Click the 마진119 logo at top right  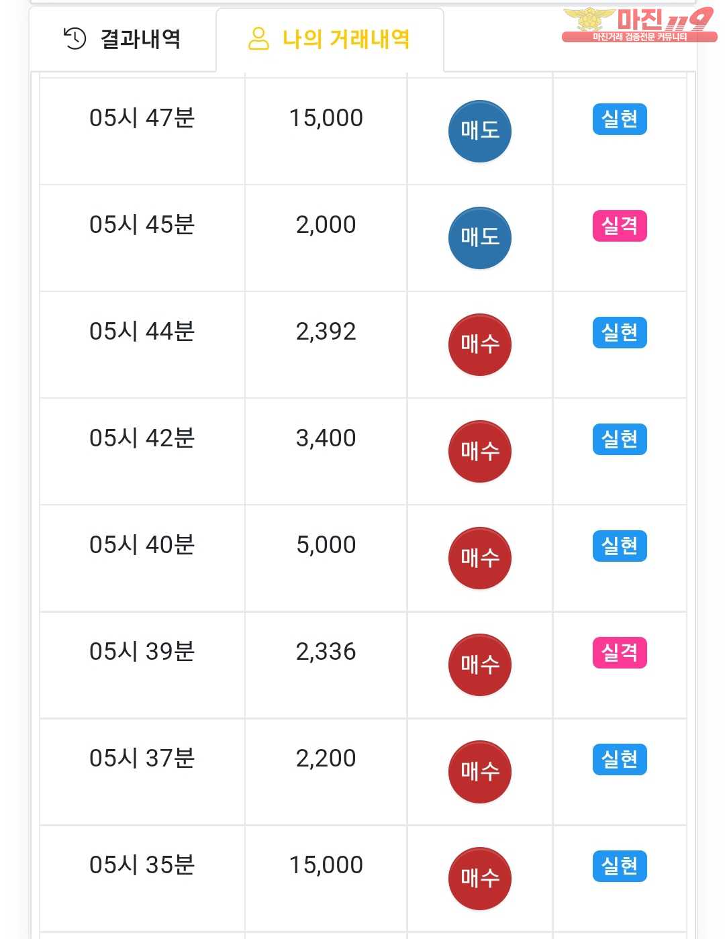point(639,25)
